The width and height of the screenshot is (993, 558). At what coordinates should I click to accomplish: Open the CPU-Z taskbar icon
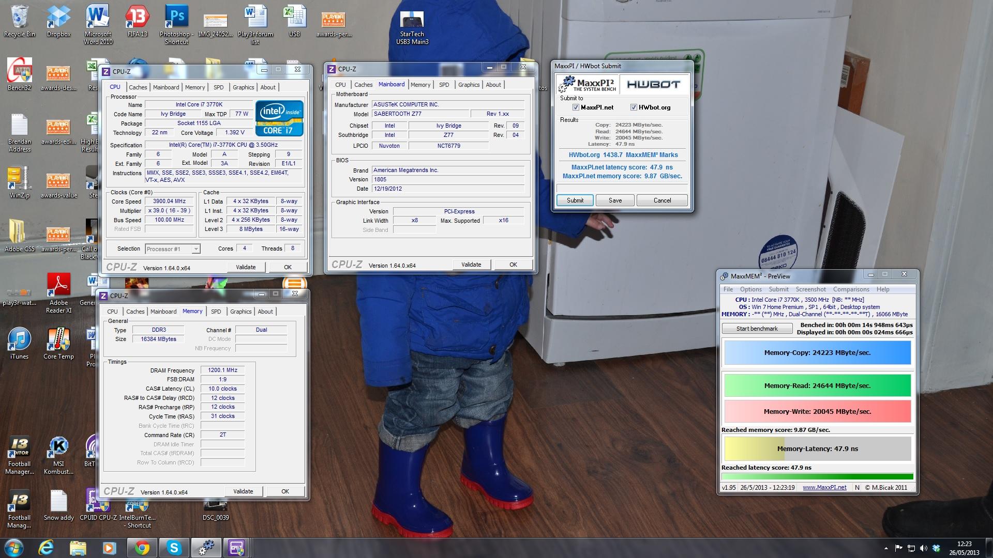tap(237, 548)
